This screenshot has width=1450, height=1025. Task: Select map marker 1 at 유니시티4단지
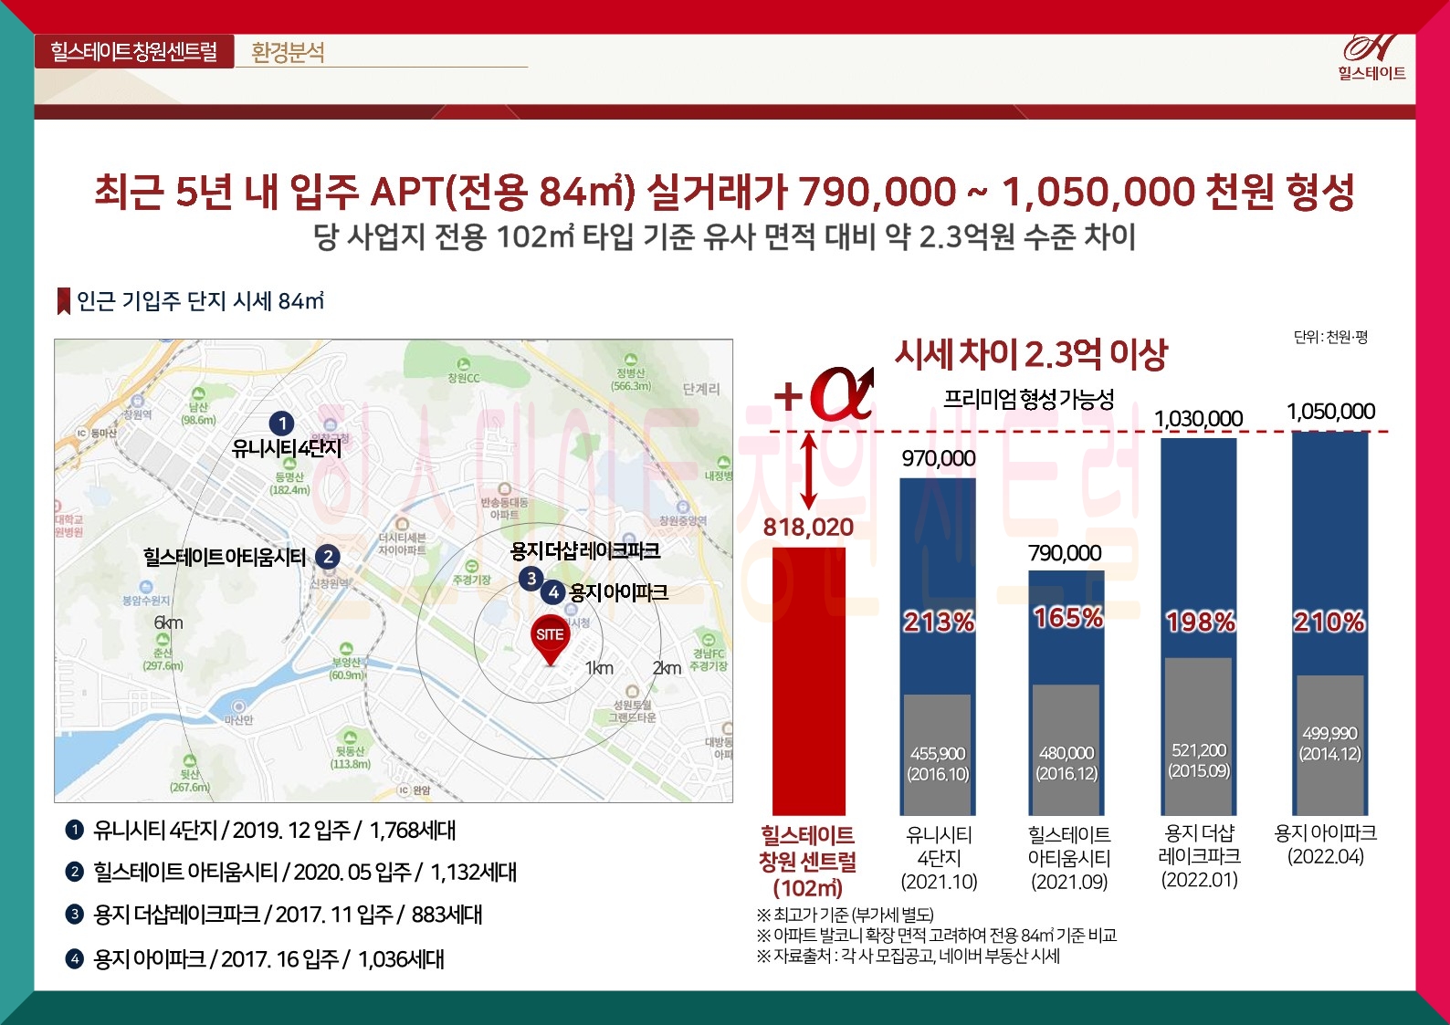(x=282, y=424)
